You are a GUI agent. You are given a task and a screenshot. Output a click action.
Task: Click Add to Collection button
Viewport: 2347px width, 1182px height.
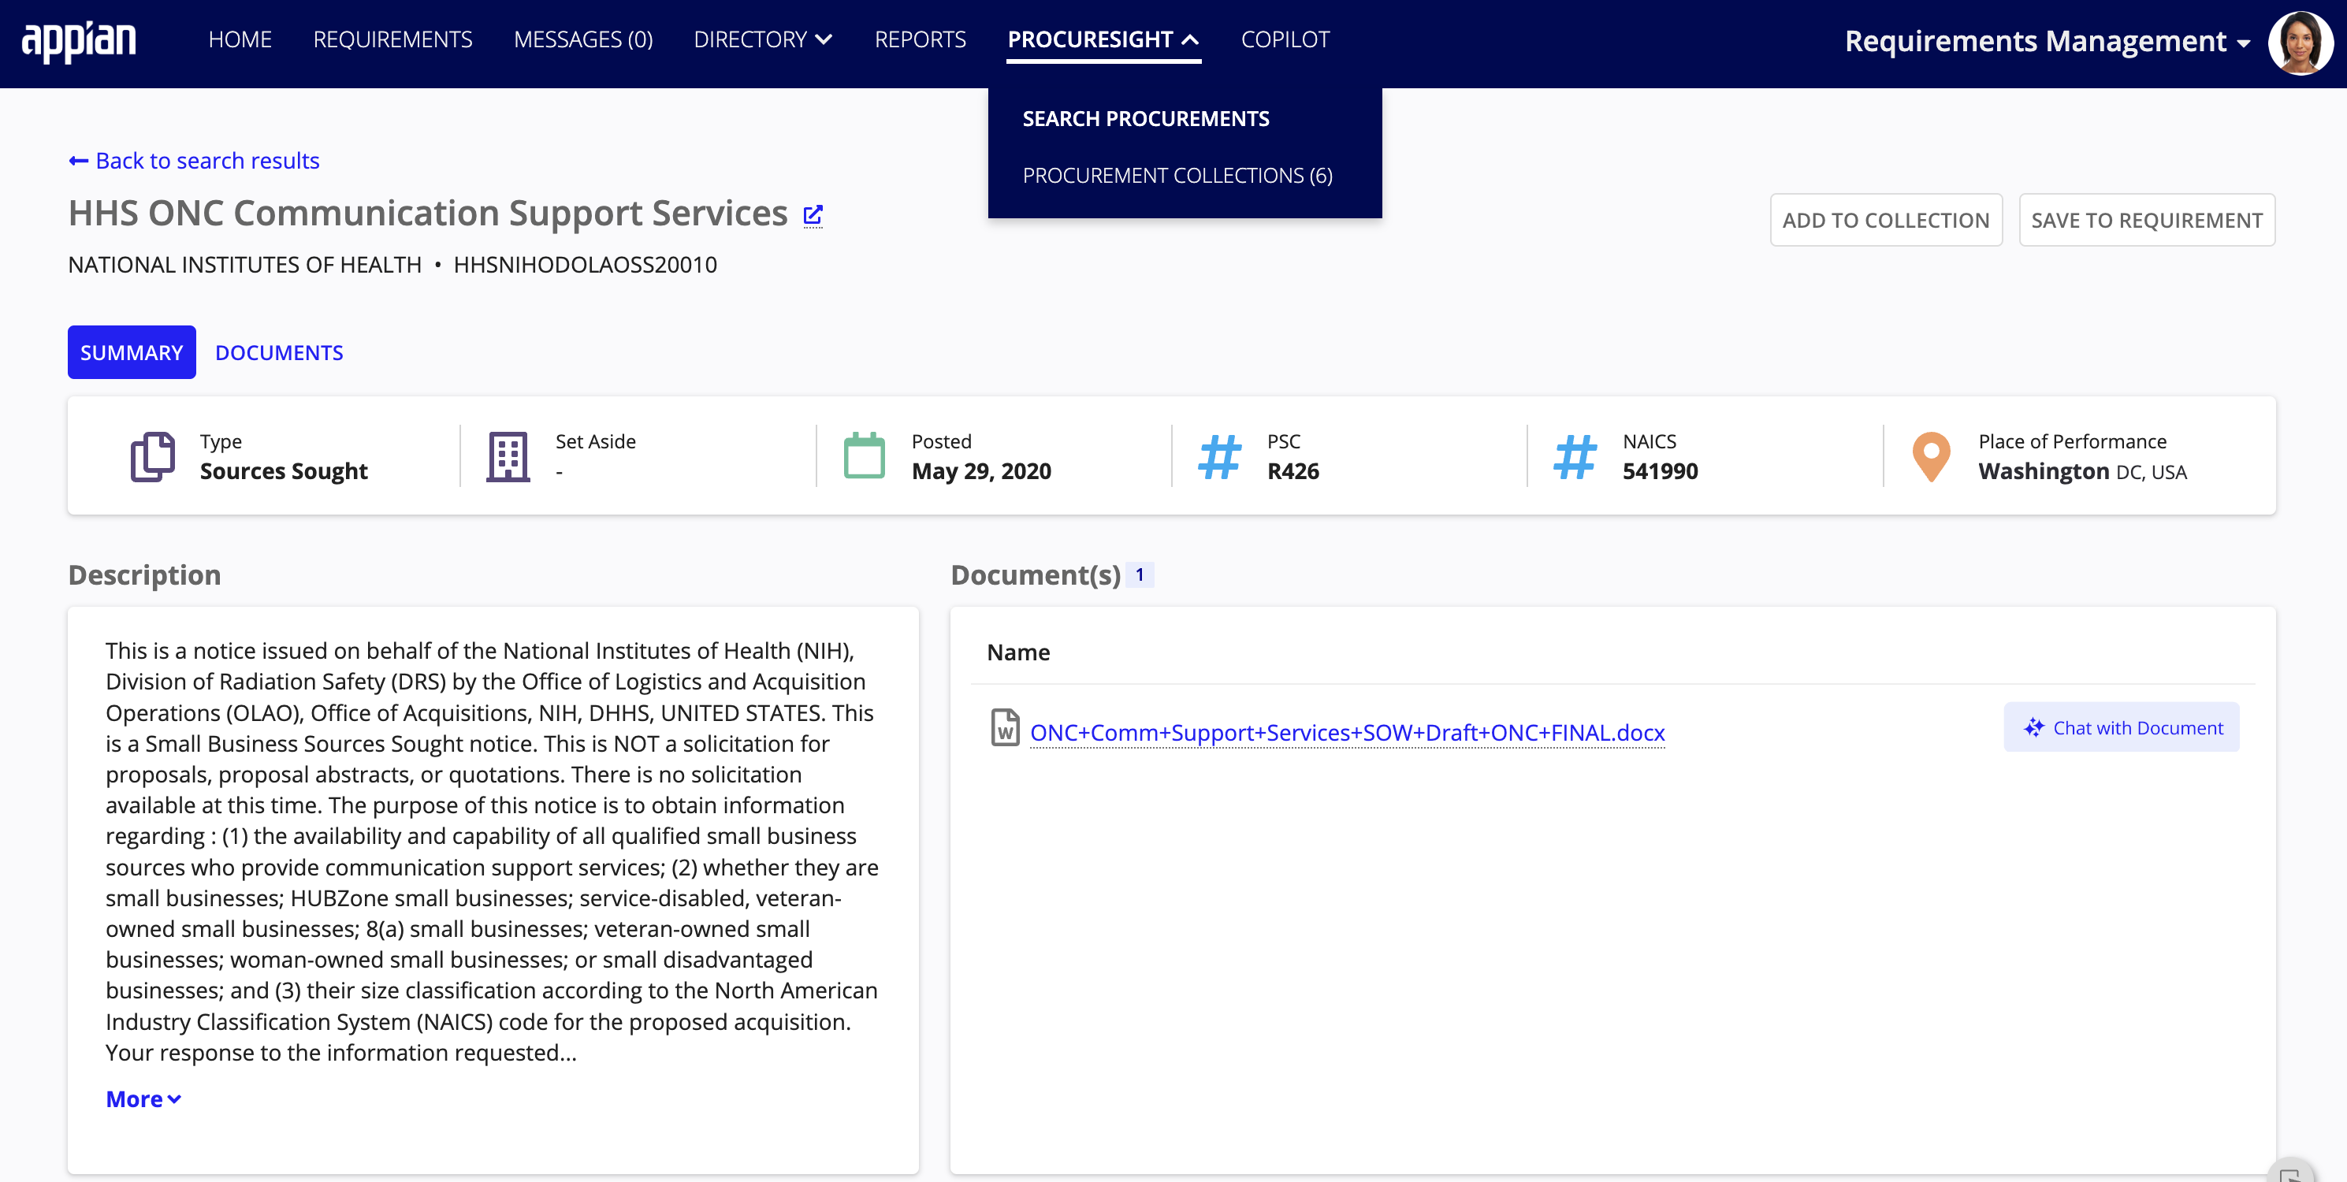click(1886, 220)
